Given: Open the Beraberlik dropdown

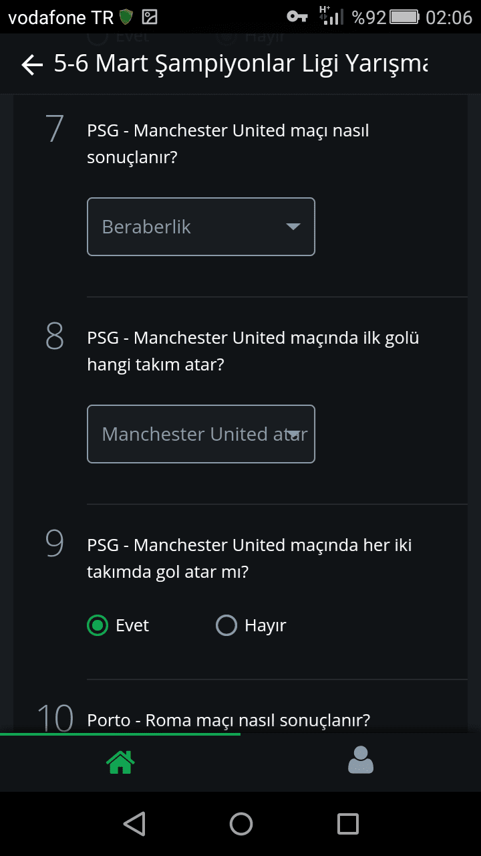Looking at the screenshot, I should tap(201, 227).
